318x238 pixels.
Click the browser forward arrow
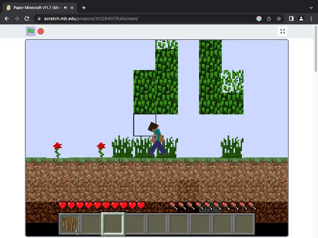click(x=17, y=19)
